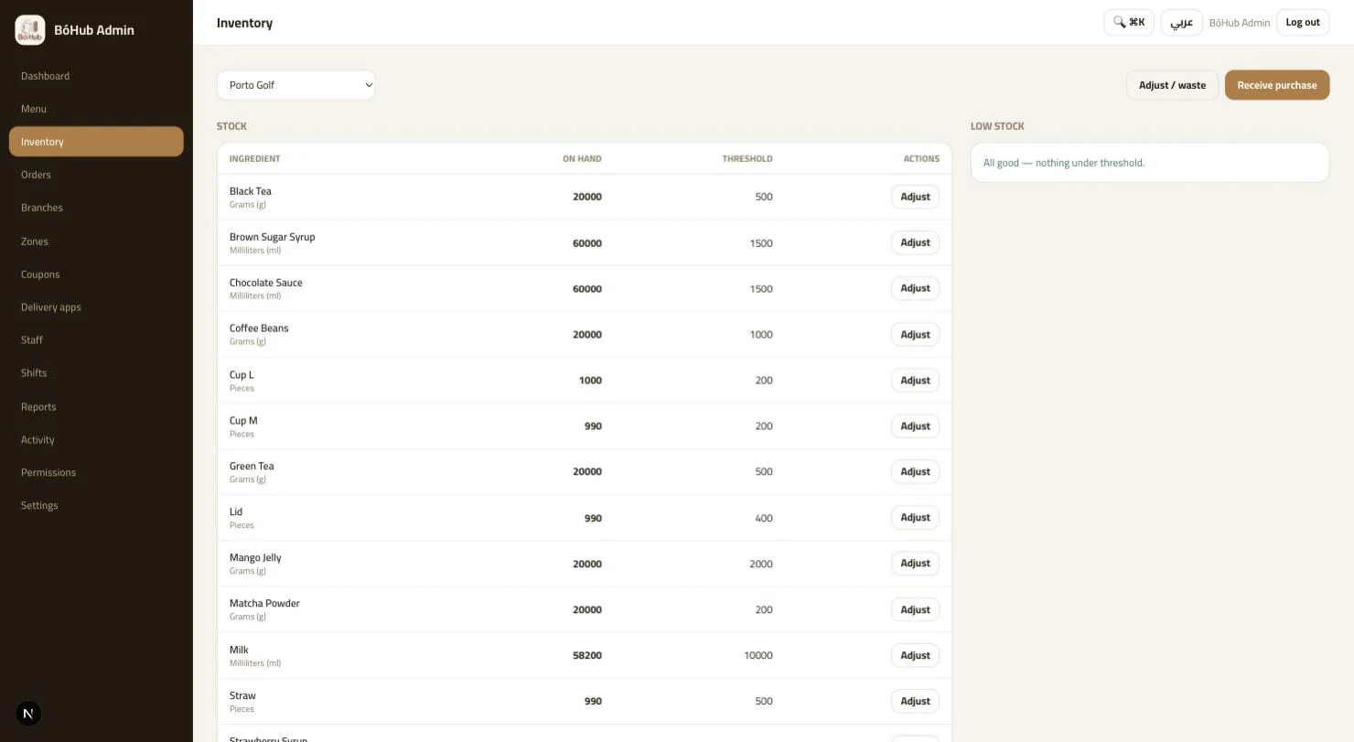
Task: Select the Chocolate Sauce ingredient name
Action: click(265, 283)
